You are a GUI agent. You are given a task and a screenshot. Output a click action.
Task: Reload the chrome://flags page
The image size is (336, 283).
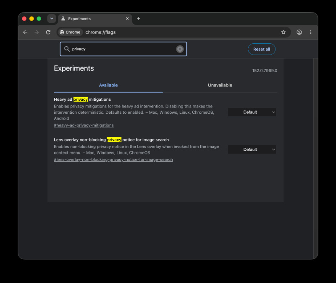click(48, 32)
